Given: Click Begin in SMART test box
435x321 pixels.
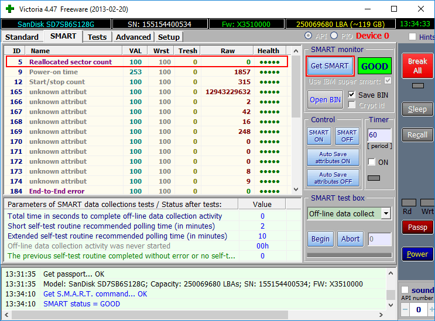Looking at the screenshot, I should (x=320, y=239).
